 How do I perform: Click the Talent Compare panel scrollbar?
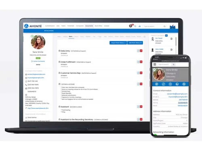(176, 41)
